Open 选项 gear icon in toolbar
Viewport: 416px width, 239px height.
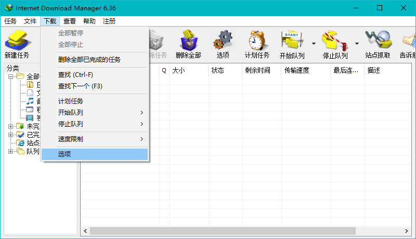pos(223,40)
